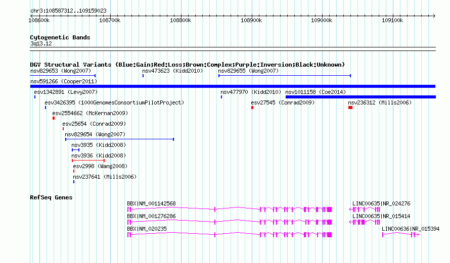Select the nsv829654 blue span line
The image size is (450, 263).
tap(120, 139)
